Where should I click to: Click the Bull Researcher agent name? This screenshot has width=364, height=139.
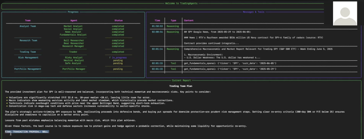pyautogui.click(x=73, y=40)
